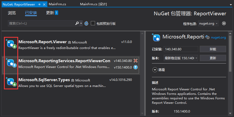
Task: Toggle the 包括预发行版 checkbox
Action: click(93, 23)
